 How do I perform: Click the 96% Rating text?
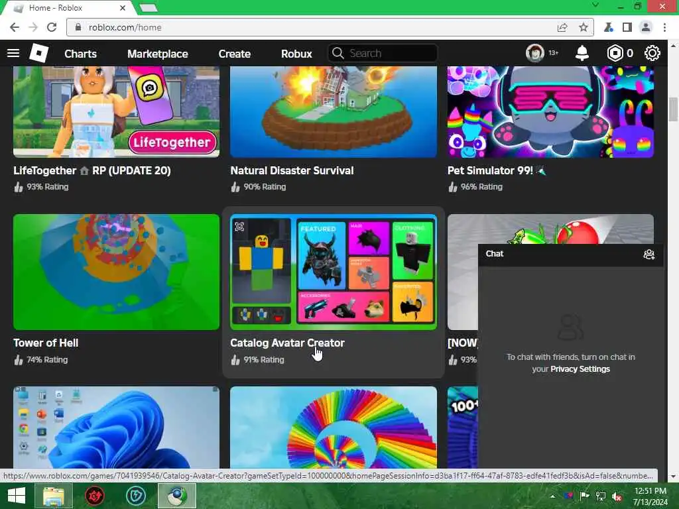(481, 187)
